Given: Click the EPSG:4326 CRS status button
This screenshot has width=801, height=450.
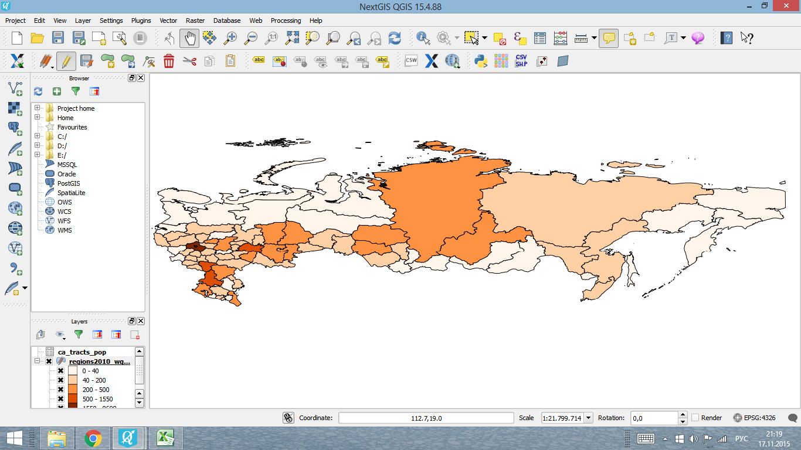Looking at the screenshot, I should (755, 418).
